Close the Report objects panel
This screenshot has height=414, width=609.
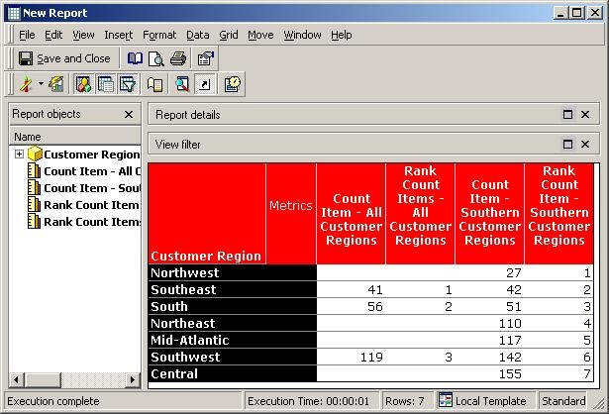(129, 115)
